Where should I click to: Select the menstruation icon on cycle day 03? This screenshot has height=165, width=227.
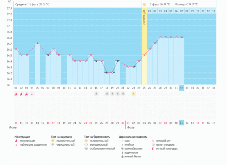click(x=26, y=94)
